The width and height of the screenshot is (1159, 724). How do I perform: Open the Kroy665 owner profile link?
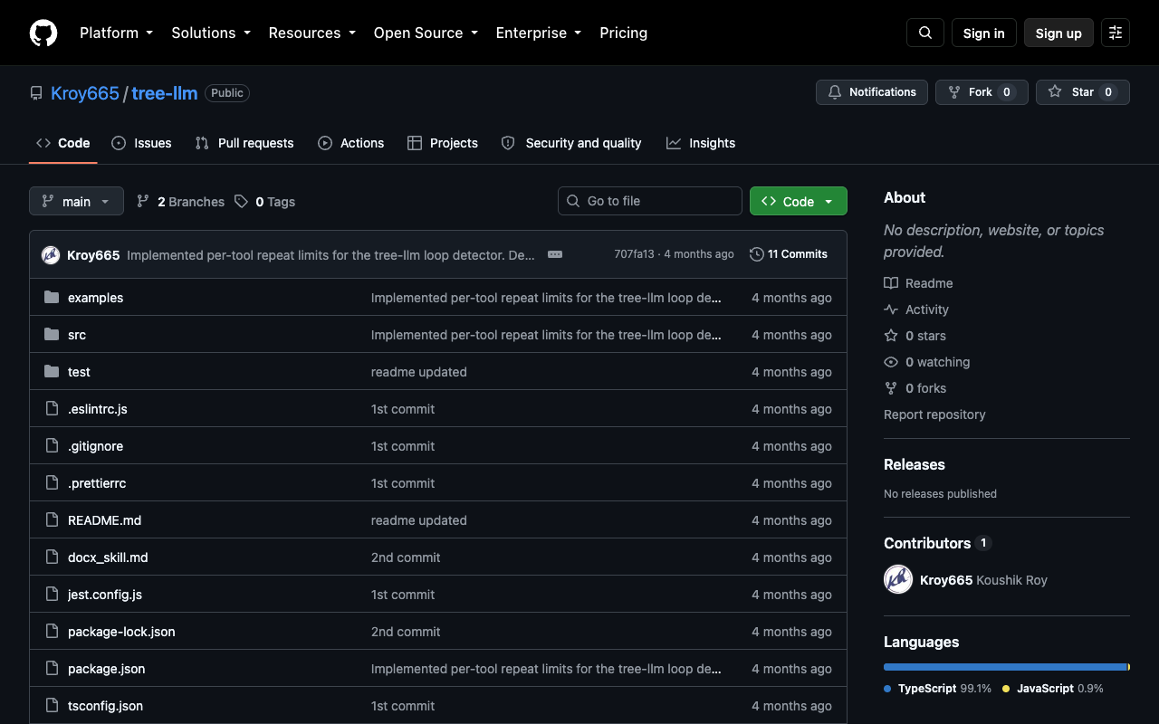coord(85,93)
